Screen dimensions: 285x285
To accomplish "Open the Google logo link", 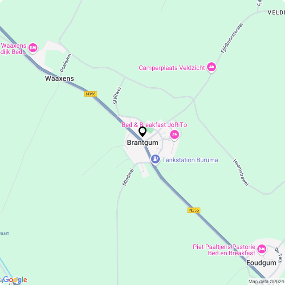I will click(15, 280).
